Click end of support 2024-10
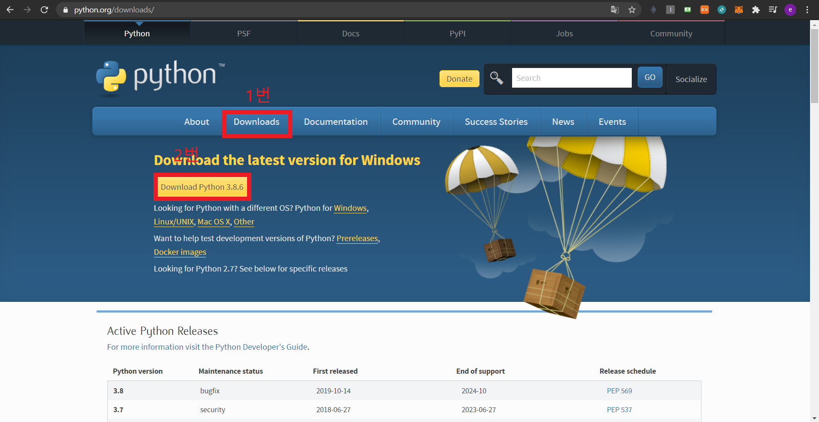 point(474,391)
